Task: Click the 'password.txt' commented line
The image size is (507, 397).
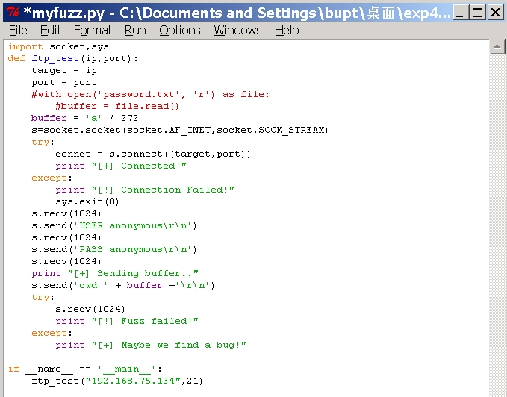Action: (x=150, y=94)
